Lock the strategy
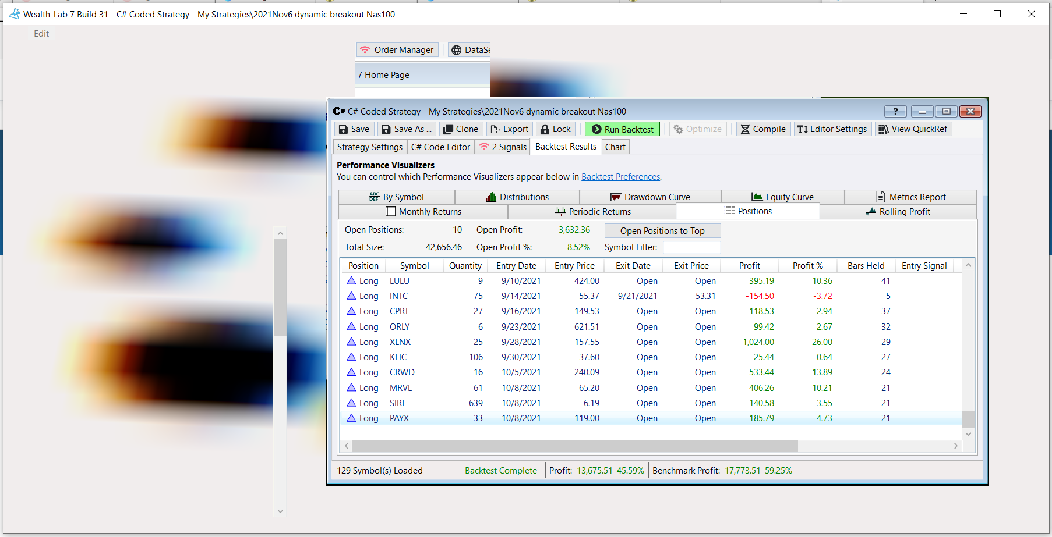 pos(556,129)
